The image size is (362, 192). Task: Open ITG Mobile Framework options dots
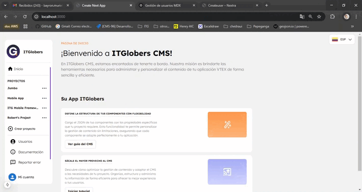(x=44, y=108)
